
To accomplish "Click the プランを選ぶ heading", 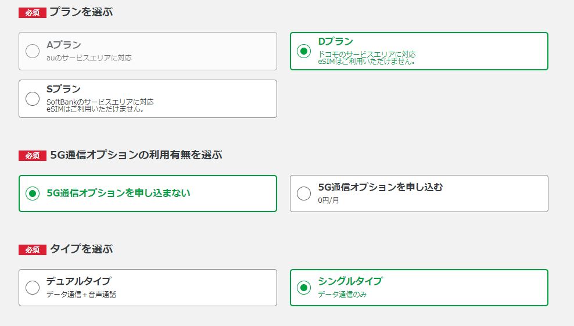I will click(81, 12).
